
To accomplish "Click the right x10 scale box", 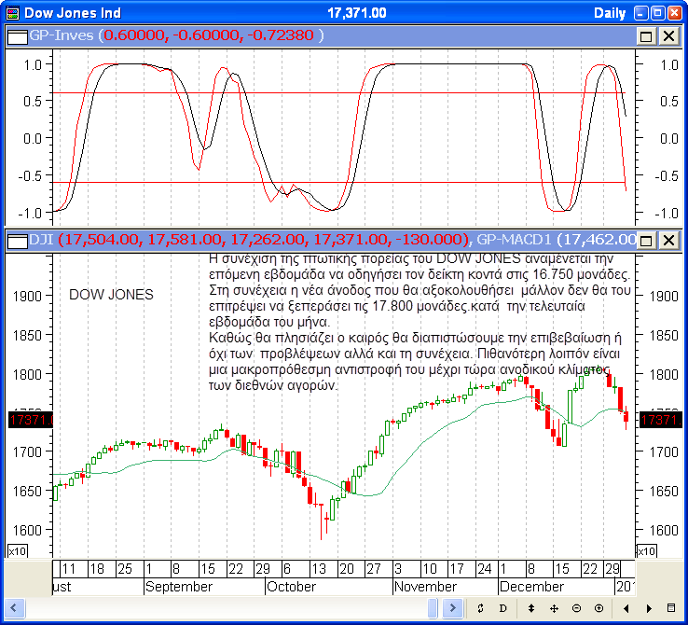I will point(646,550).
